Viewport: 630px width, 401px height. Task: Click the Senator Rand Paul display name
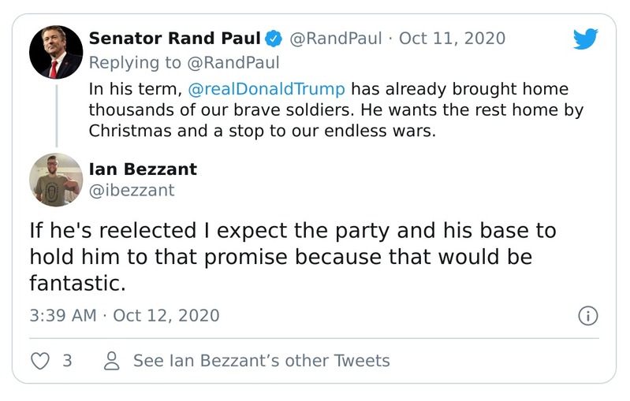point(174,39)
